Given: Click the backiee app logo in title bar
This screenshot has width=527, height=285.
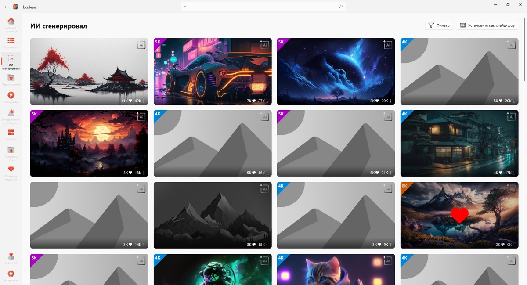Looking at the screenshot, I should tap(15, 7).
